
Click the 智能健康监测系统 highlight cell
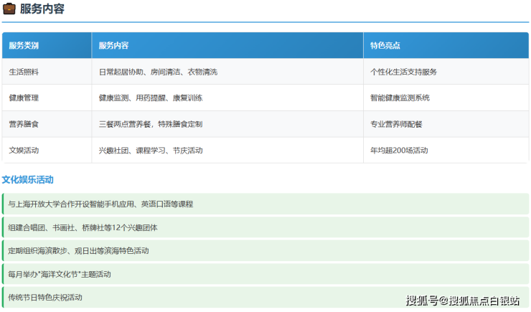tap(400, 98)
